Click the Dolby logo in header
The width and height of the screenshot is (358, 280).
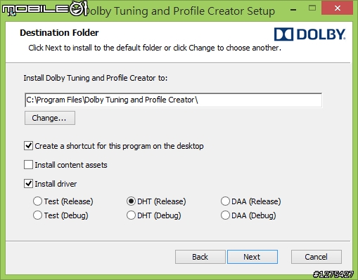click(309, 34)
